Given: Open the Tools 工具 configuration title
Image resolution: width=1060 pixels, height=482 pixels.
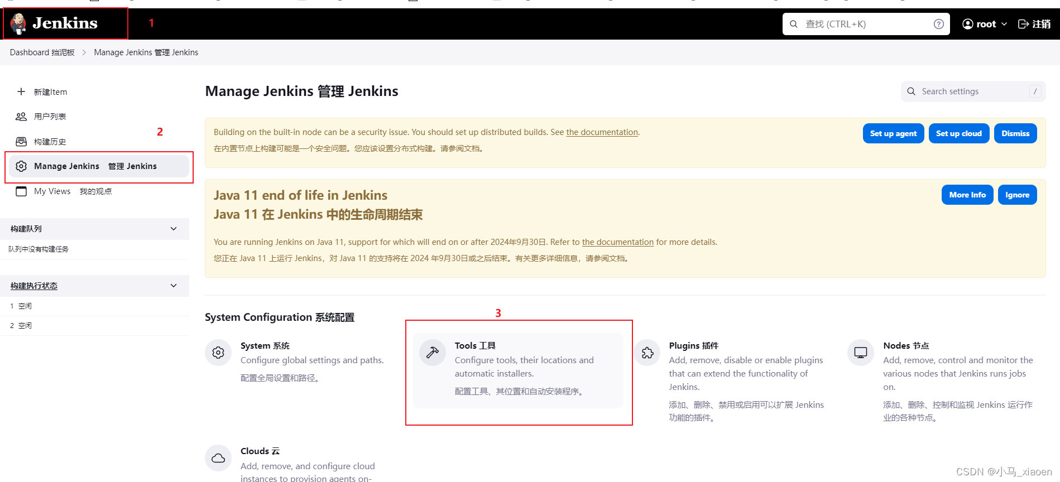Looking at the screenshot, I should pyautogui.click(x=475, y=346).
